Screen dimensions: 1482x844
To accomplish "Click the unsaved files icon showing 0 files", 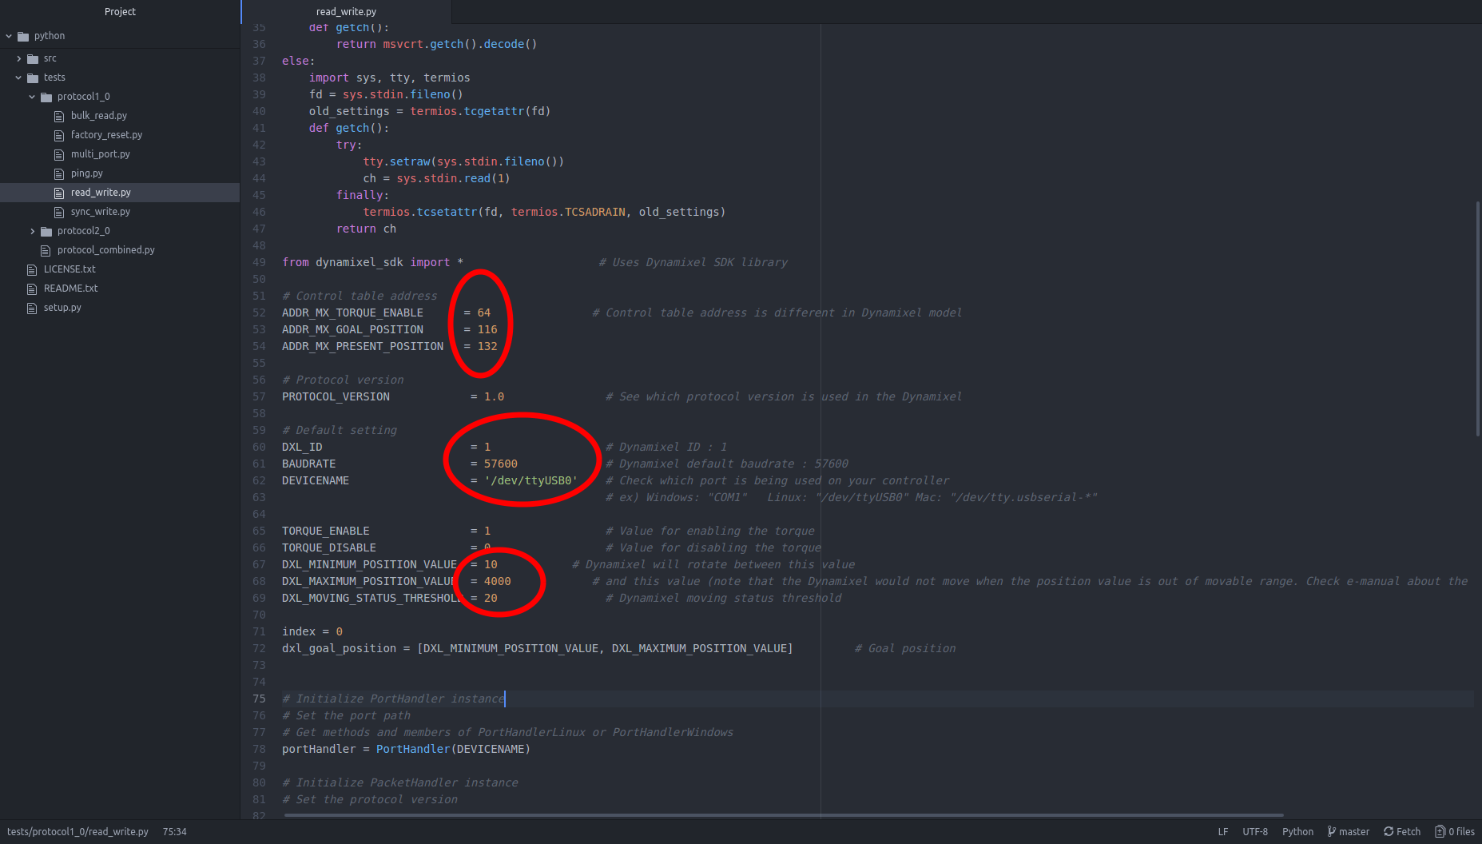I will 1440,831.
